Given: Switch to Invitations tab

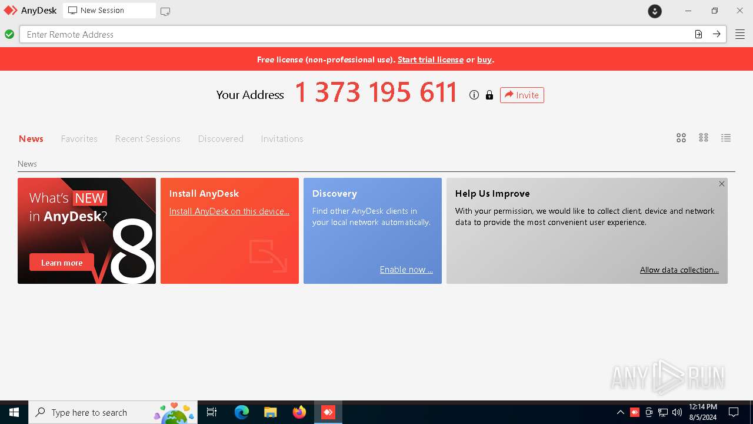Looking at the screenshot, I should (282, 139).
